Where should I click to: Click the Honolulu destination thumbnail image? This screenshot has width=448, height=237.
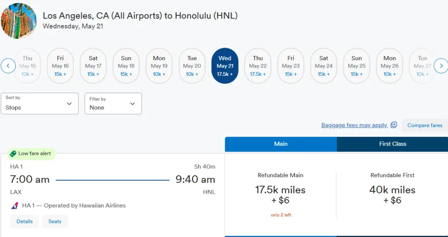(19, 21)
